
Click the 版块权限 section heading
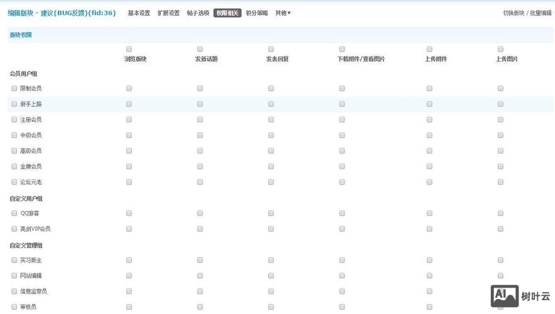[21, 35]
